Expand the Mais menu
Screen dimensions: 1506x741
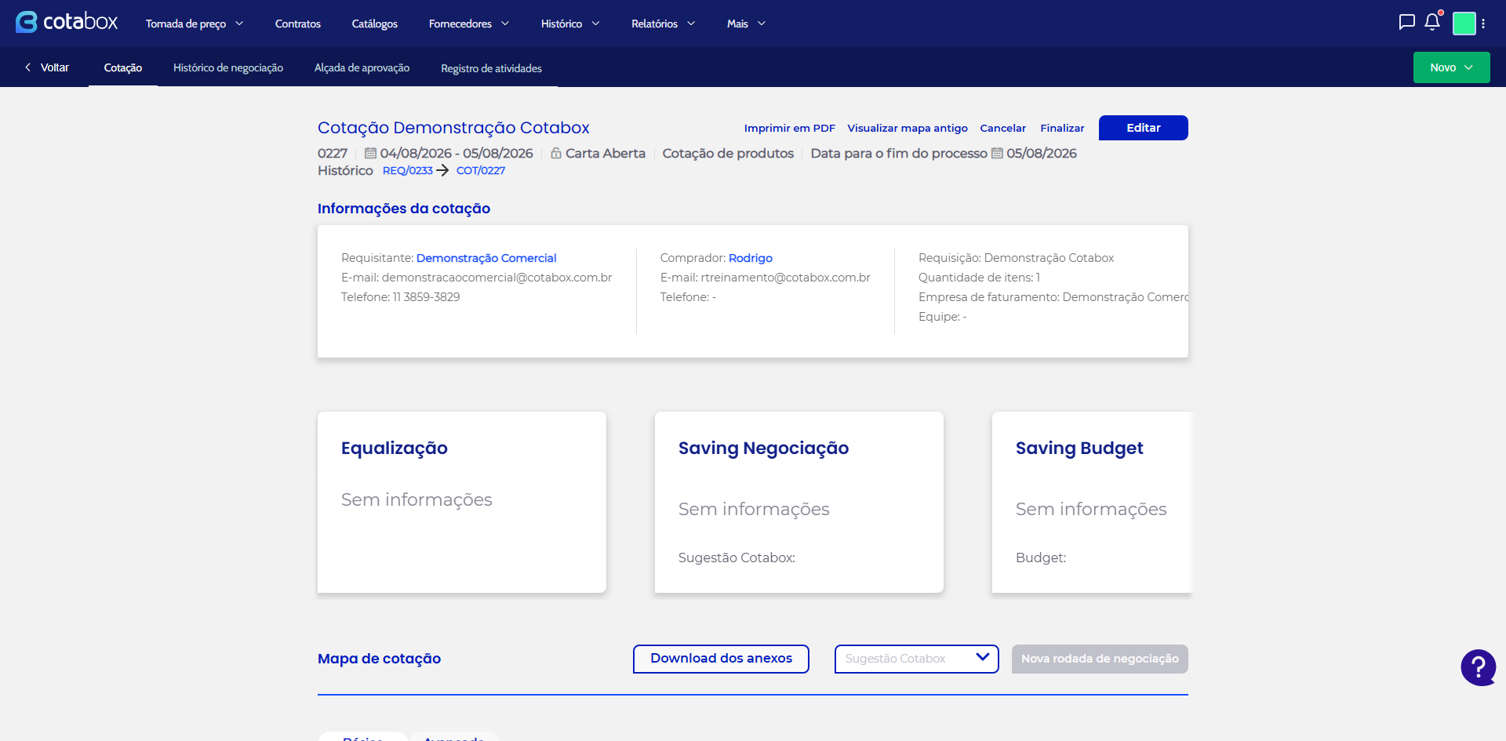[x=746, y=24]
